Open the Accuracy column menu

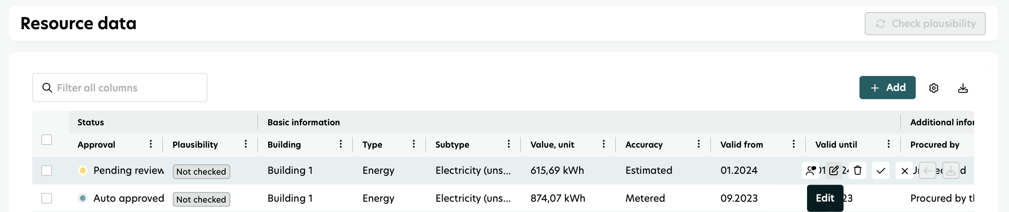[x=699, y=144]
